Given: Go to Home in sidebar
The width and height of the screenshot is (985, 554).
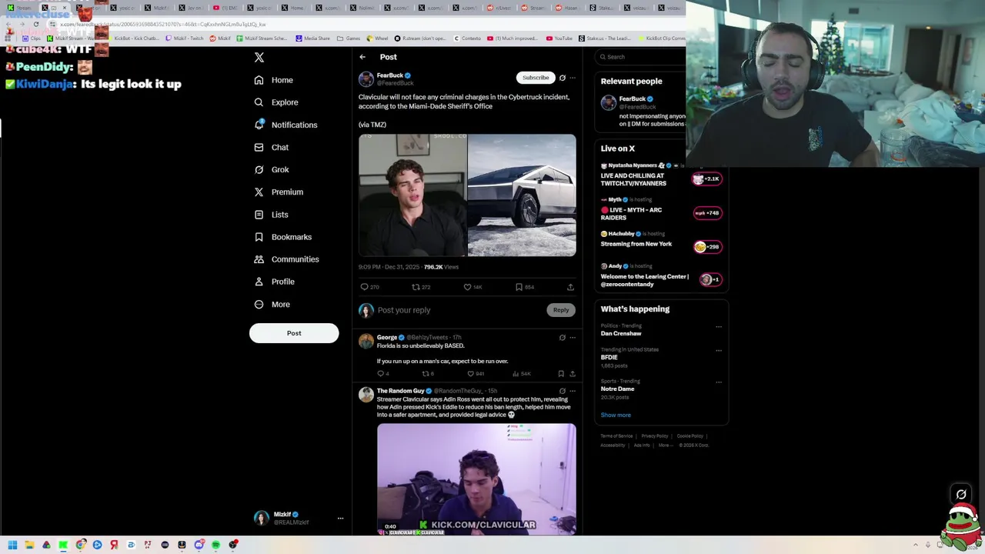Looking at the screenshot, I should [274, 80].
